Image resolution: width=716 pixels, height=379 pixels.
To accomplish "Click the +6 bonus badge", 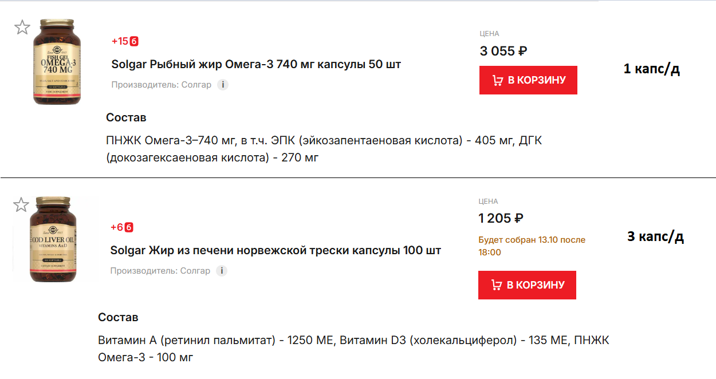I will point(121,227).
